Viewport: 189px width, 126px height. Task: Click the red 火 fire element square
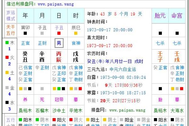(x=7, y=57)
